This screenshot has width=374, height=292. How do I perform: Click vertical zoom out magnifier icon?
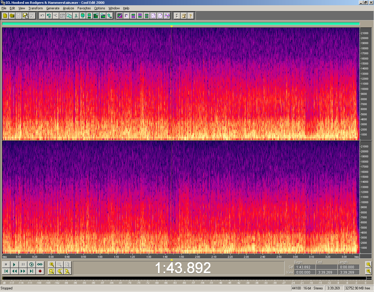[x=368, y=265]
